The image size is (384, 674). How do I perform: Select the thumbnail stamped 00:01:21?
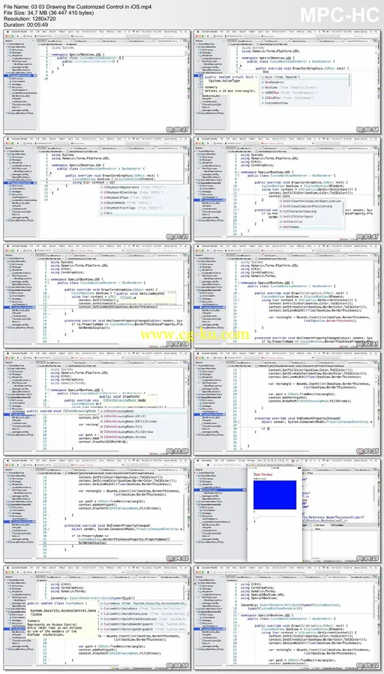click(97, 188)
